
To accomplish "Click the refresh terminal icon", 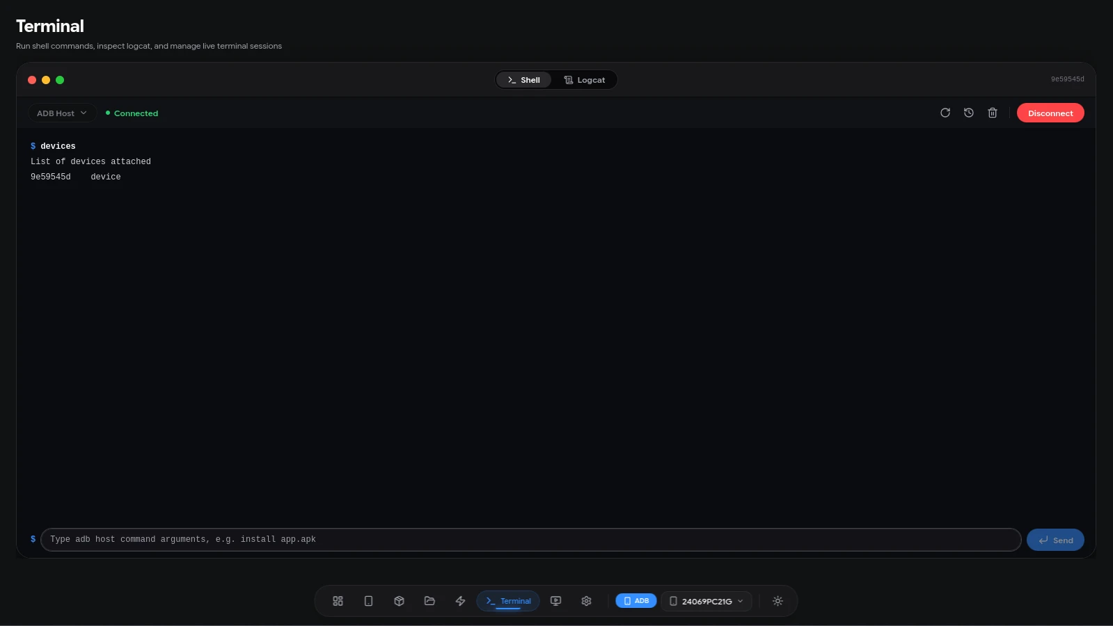I will tap(945, 113).
